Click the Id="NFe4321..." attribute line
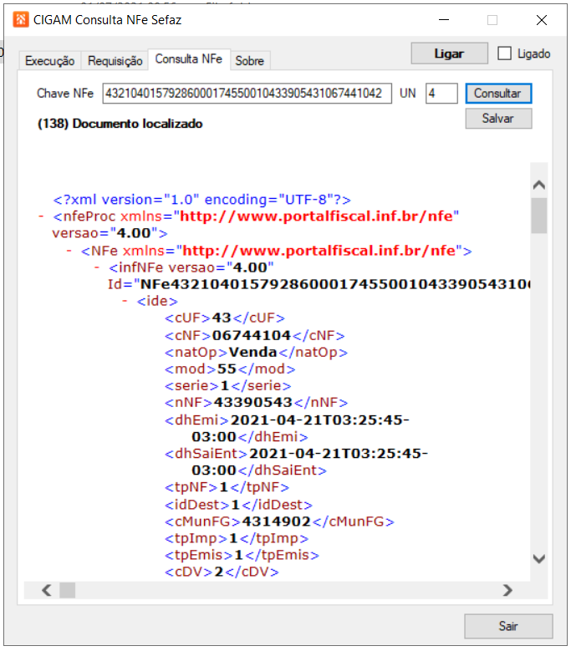The image size is (571, 651). (x=319, y=284)
